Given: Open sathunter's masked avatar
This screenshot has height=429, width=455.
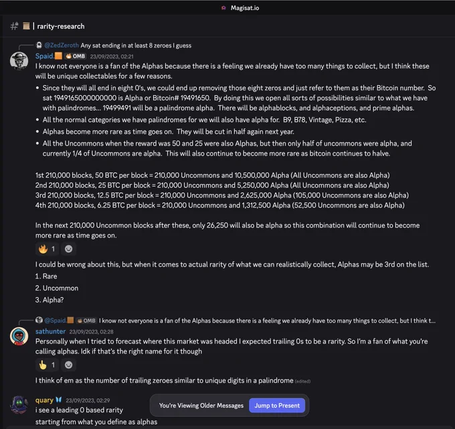Looking at the screenshot, I should coord(19,336).
